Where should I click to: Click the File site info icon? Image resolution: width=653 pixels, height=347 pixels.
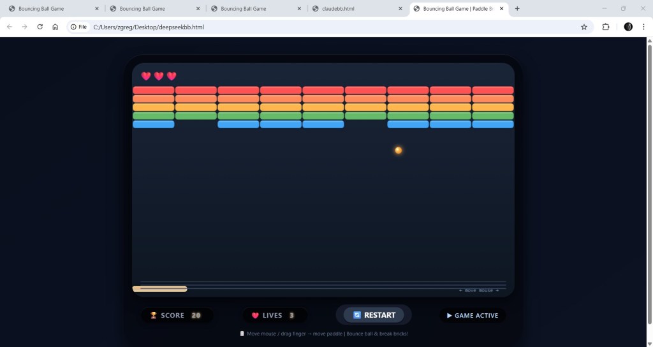(x=78, y=27)
